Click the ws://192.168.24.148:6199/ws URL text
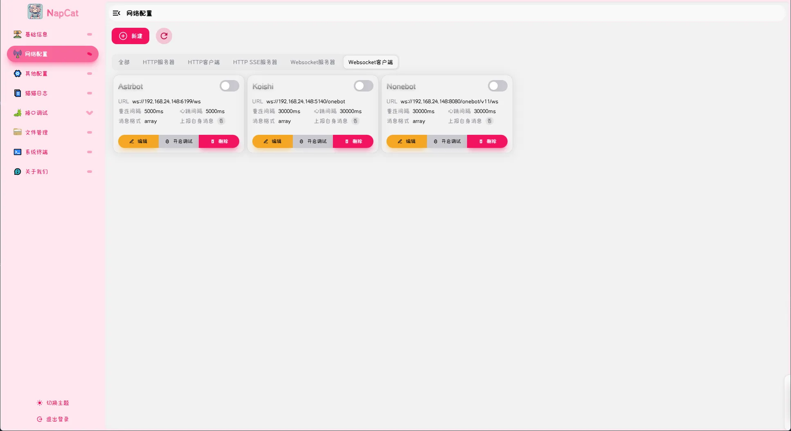The image size is (791, 431). (166, 101)
